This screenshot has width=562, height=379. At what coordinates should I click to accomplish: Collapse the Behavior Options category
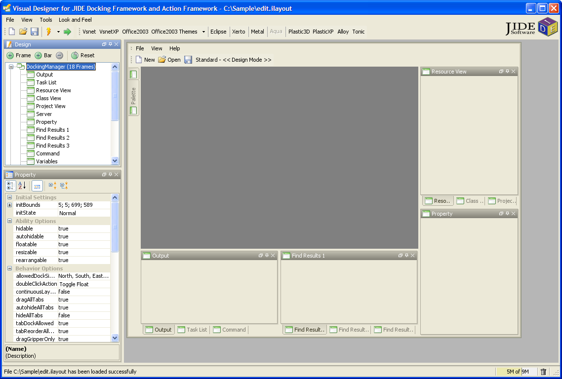point(10,268)
